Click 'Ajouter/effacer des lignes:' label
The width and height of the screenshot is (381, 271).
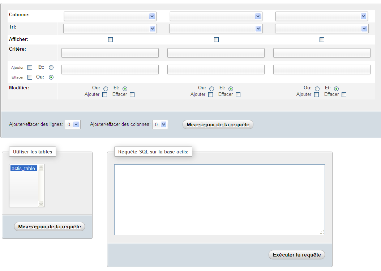[36, 124]
